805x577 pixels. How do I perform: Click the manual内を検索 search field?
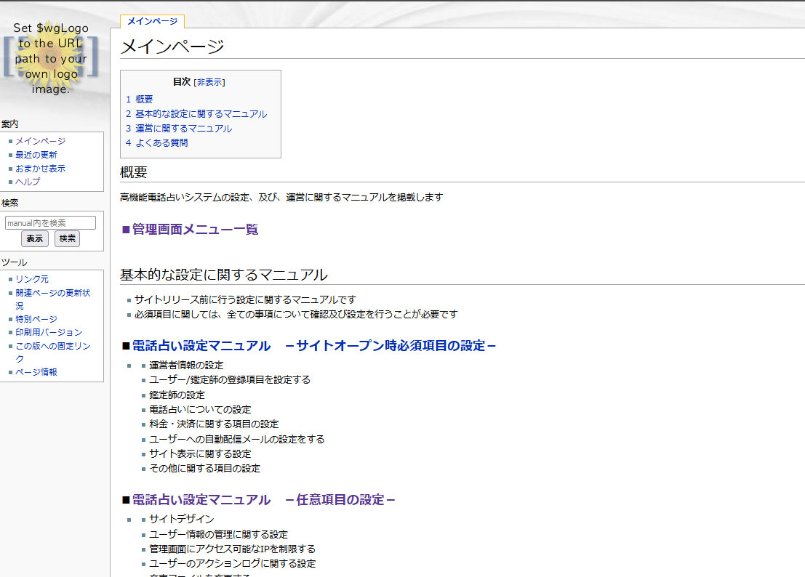click(x=50, y=223)
